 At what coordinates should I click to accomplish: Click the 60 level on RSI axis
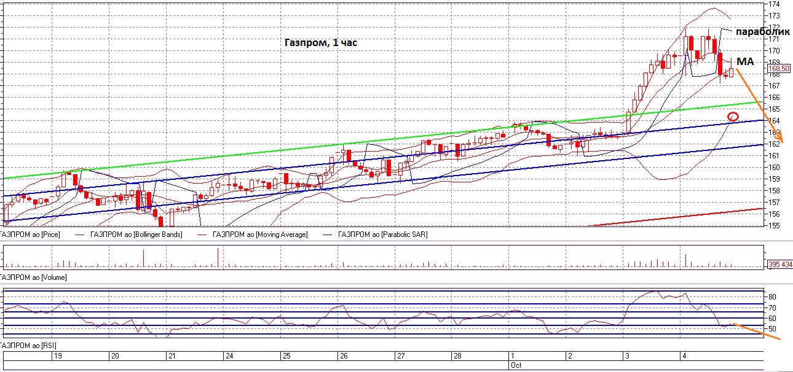coord(772,319)
